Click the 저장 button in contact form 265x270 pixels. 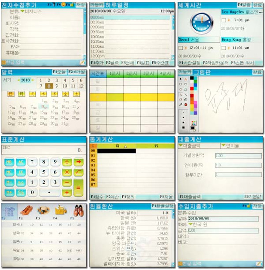point(80,4)
